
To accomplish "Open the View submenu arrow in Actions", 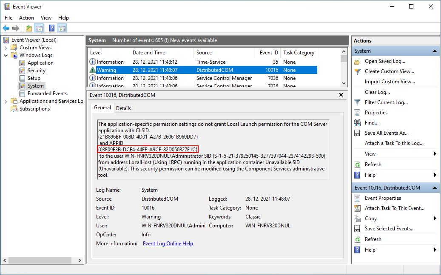I will [435, 153].
